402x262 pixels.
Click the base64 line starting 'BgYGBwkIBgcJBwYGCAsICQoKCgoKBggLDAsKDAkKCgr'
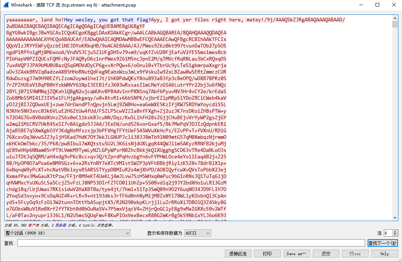point(116,33)
